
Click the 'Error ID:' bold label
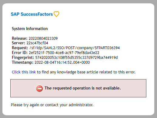coord(20,53)
